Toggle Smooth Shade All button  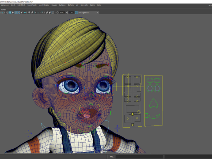[10, 12]
